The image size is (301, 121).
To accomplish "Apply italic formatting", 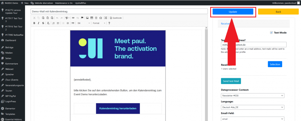I will [39, 23].
